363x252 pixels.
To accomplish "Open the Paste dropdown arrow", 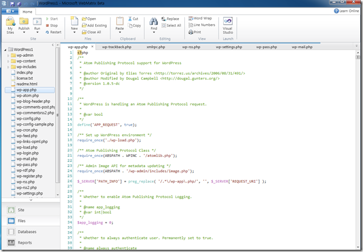I will tap(119, 32).
